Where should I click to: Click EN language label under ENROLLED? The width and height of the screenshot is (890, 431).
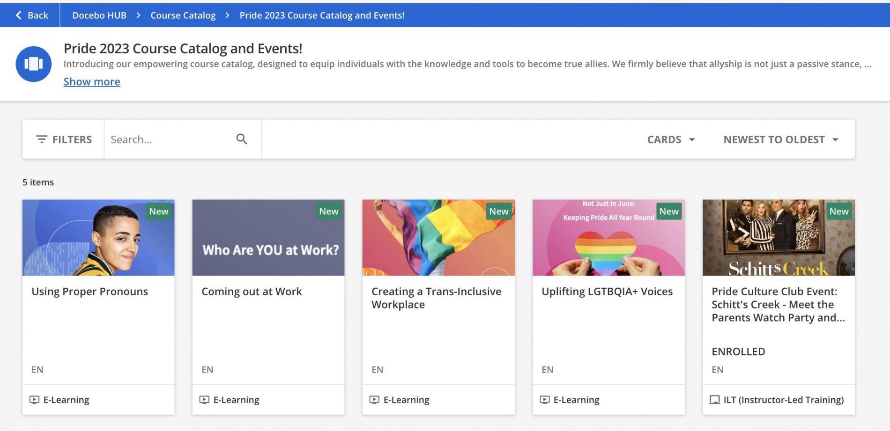[717, 370]
